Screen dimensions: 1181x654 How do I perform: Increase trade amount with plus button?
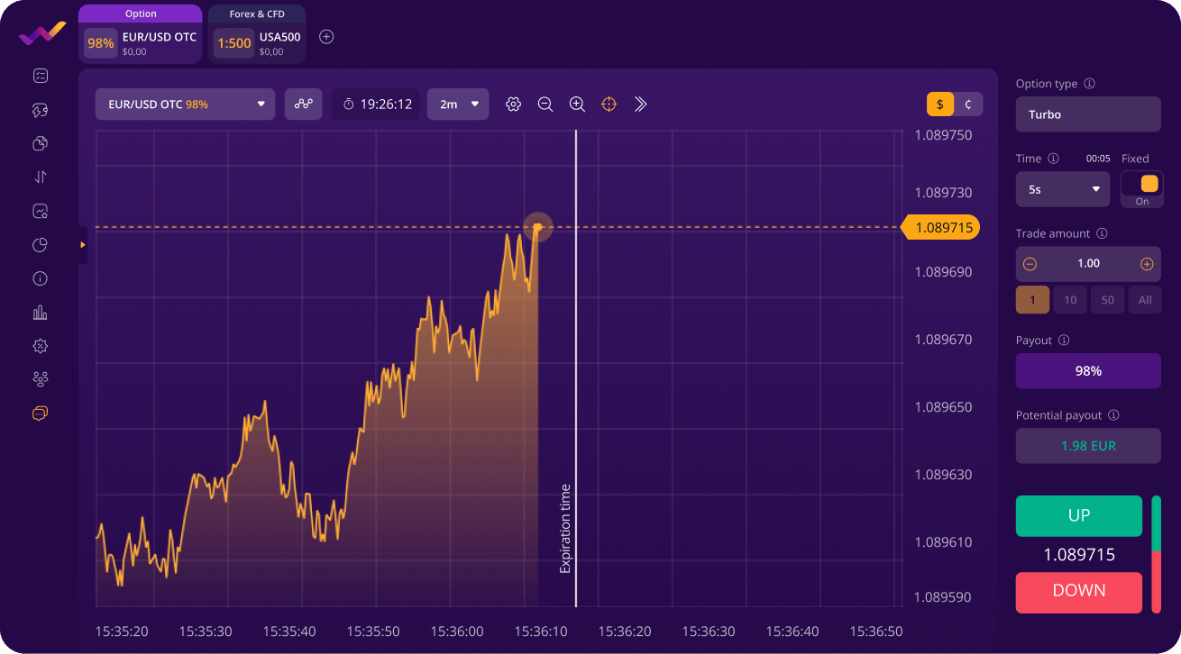pyautogui.click(x=1147, y=264)
